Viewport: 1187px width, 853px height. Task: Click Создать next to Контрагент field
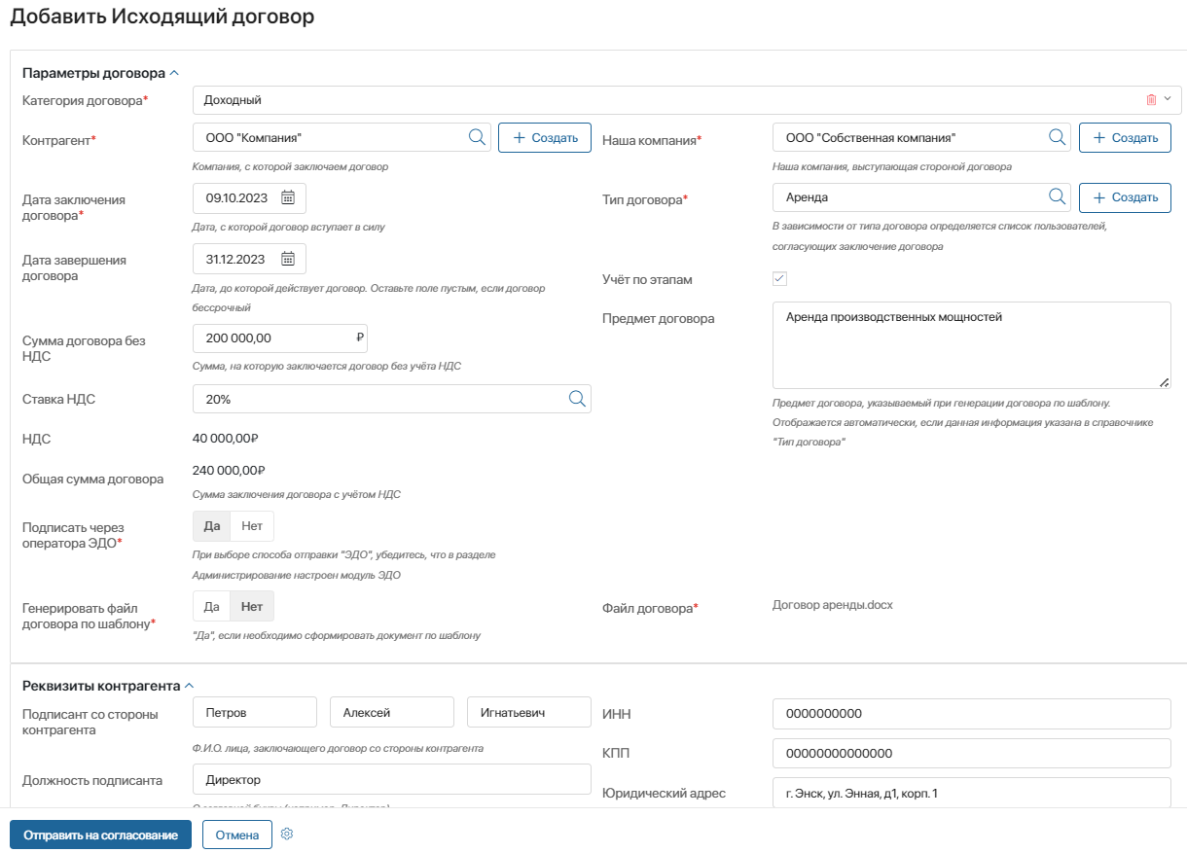pos(545,138)
